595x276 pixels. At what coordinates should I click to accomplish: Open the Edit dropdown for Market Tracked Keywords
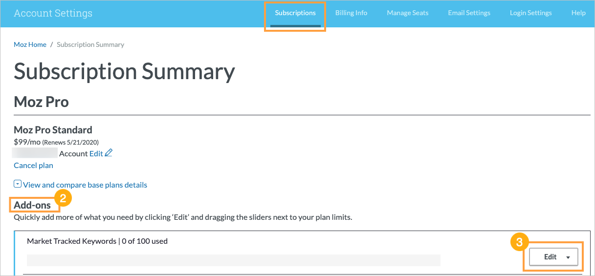click(x=553, y=257)
